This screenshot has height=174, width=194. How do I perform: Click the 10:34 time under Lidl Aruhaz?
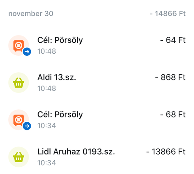point(46,163)
